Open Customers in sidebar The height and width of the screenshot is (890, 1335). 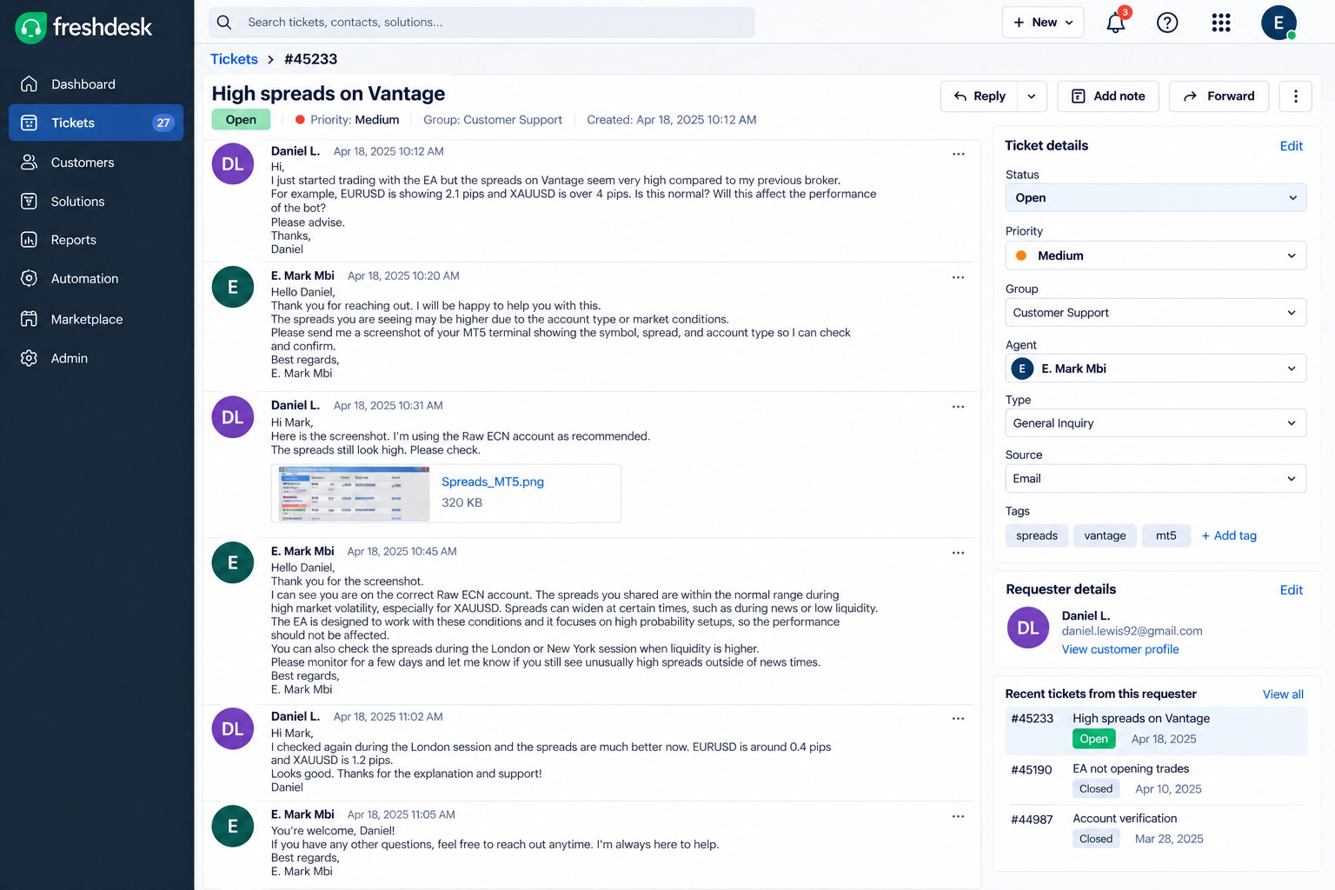[96, 163]
